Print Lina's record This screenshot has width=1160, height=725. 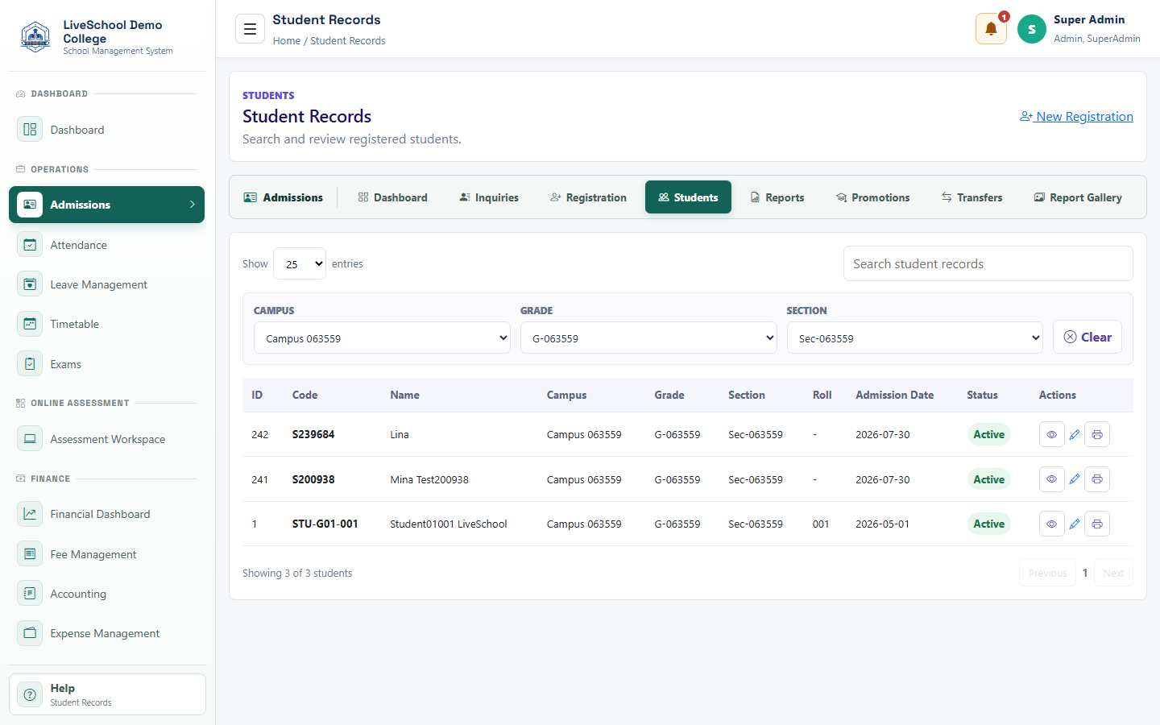1097,434
